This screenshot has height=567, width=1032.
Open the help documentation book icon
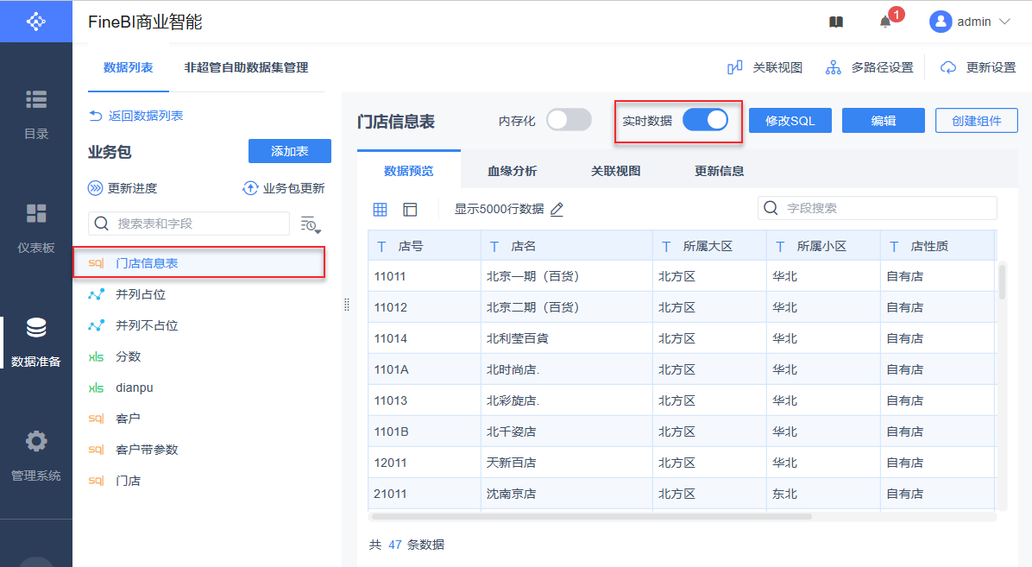click(836, 22)
